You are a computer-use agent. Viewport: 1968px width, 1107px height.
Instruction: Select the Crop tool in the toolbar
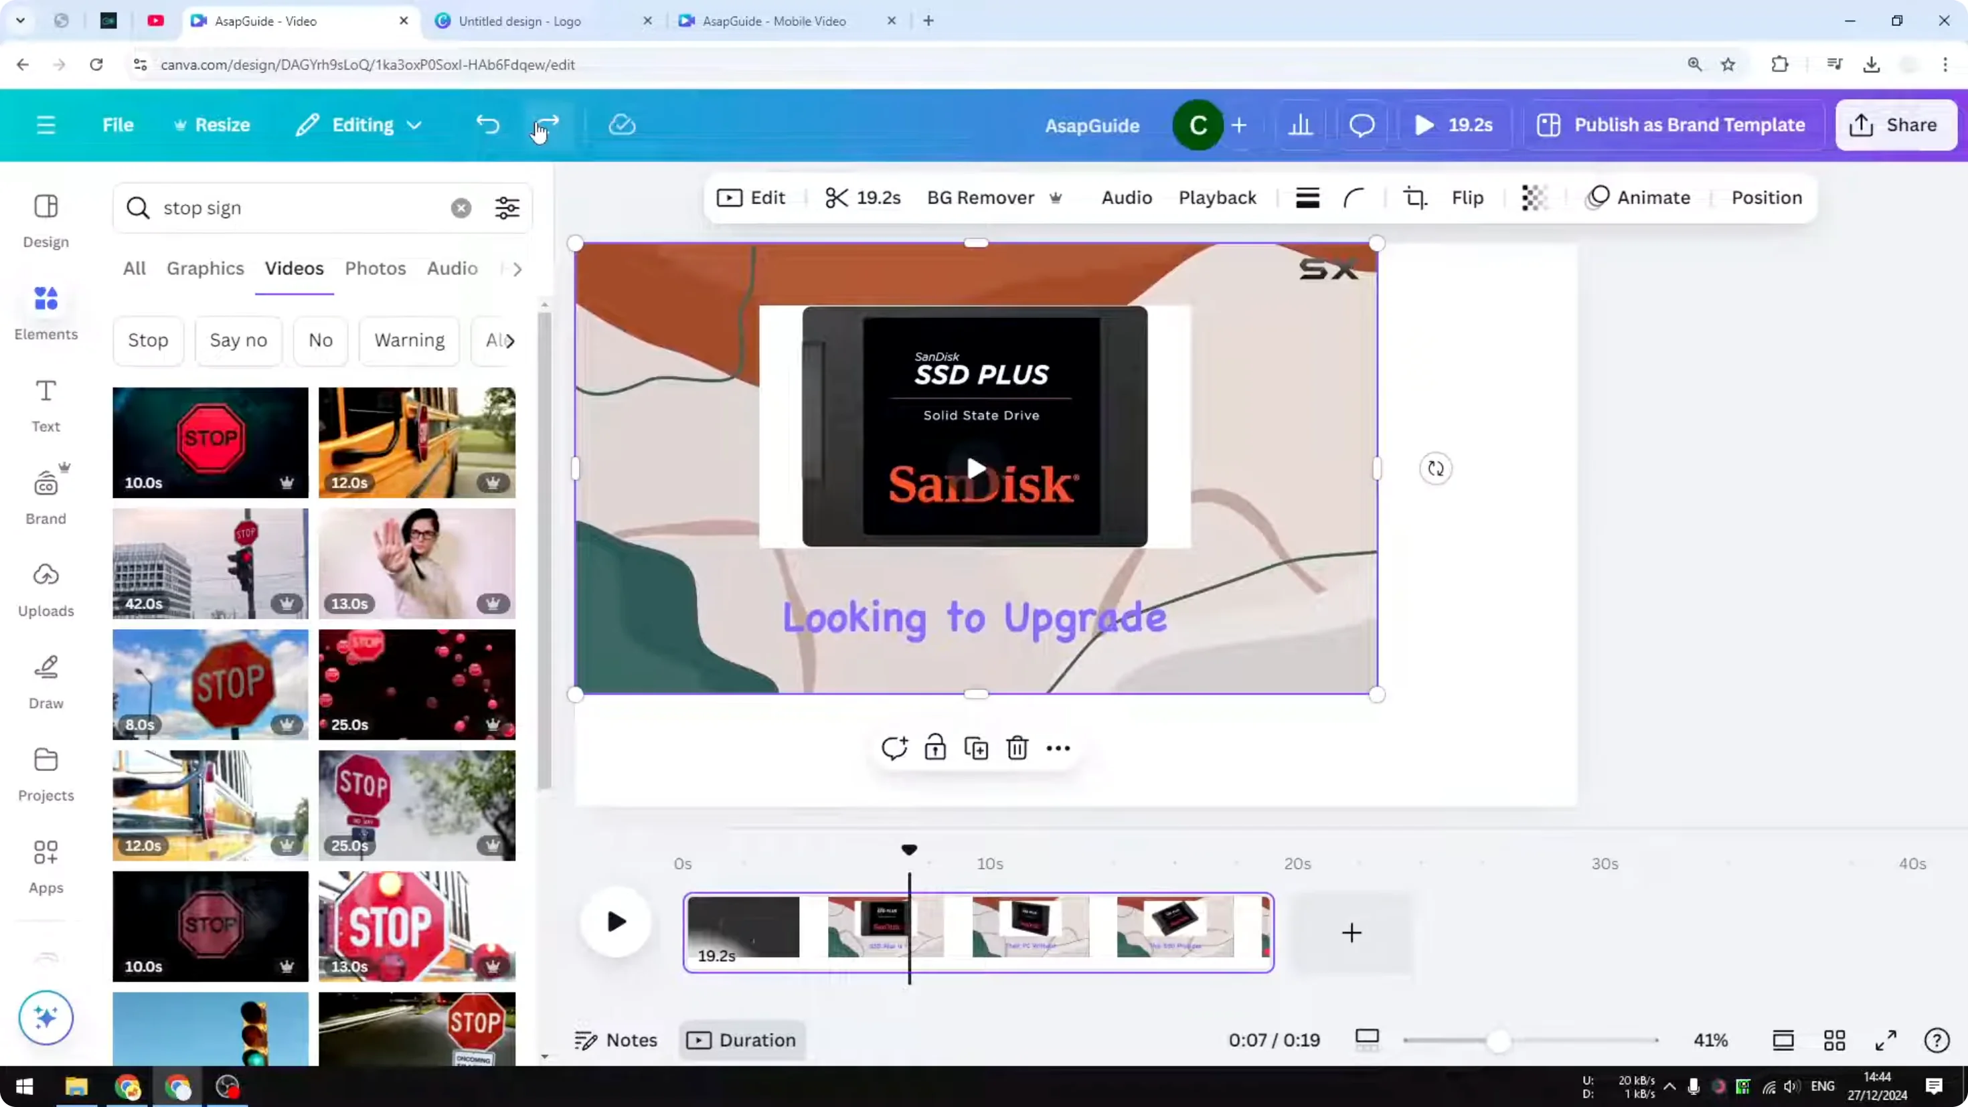coord(1415,198)
